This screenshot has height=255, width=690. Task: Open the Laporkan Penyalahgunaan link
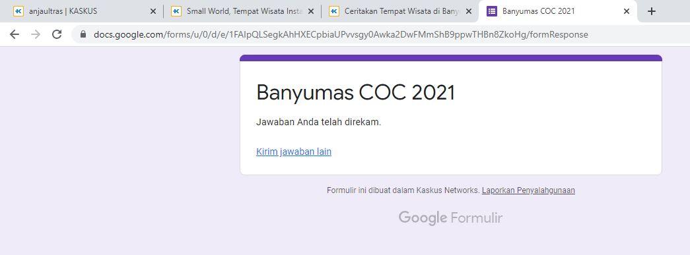[x=528, y=190]
